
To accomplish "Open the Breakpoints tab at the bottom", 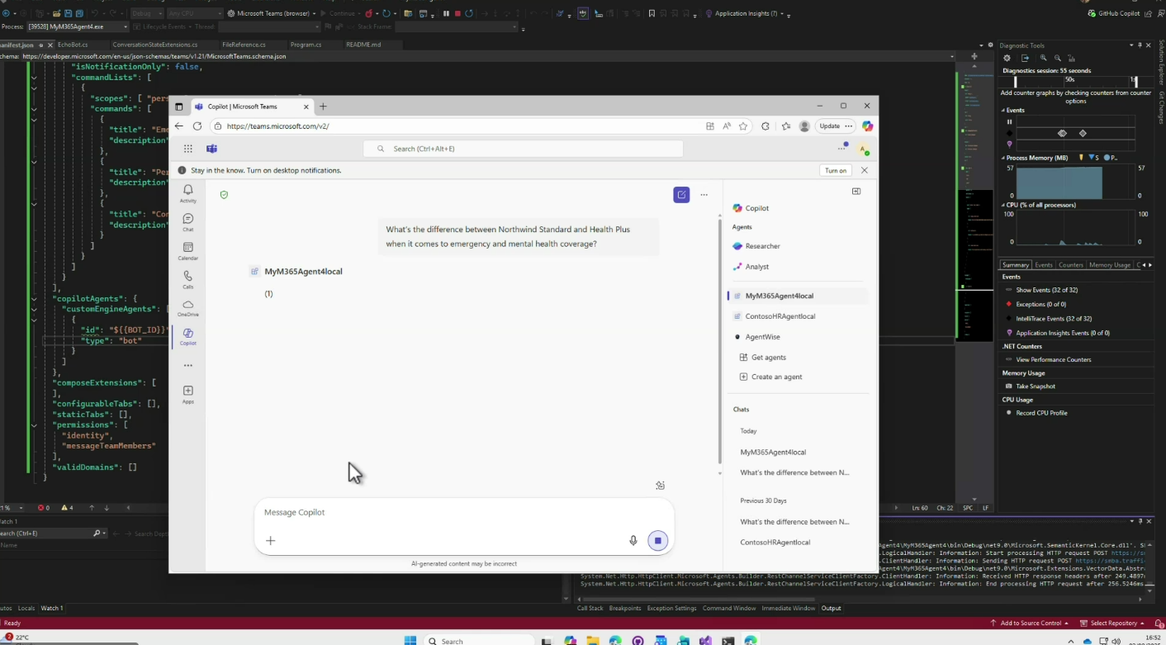I will tap(624, 609).
